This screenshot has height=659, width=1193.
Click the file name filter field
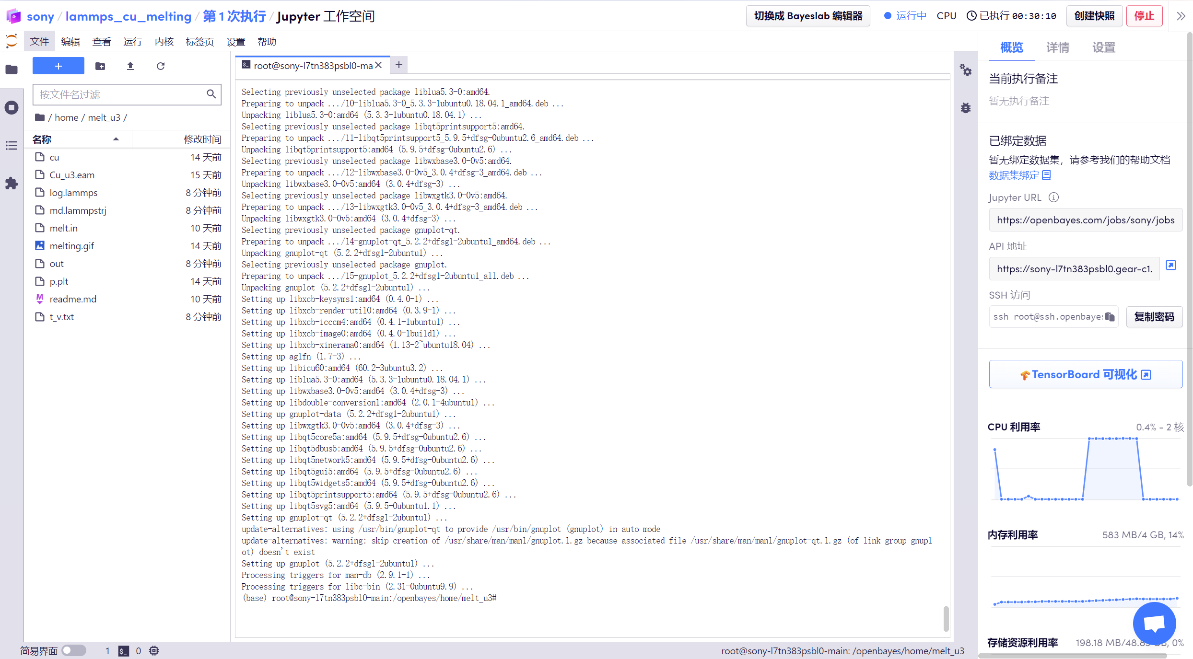[x=120, y=94]
